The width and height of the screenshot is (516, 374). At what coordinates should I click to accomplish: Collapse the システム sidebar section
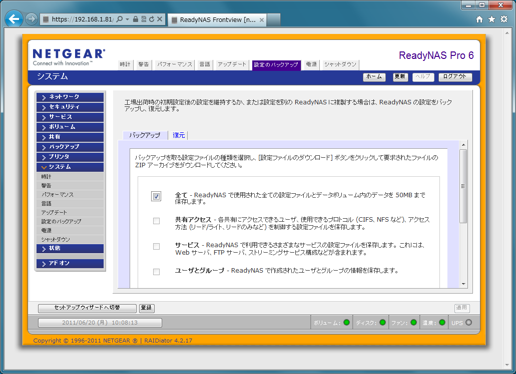[70, 167]
